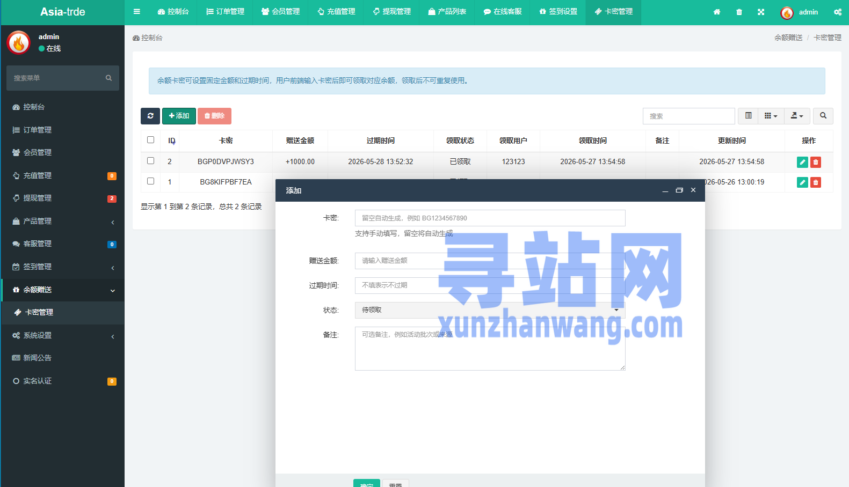849x487 pixels.
Task: Tick the checkbox for row ID 1
Action: coord(151,181)
